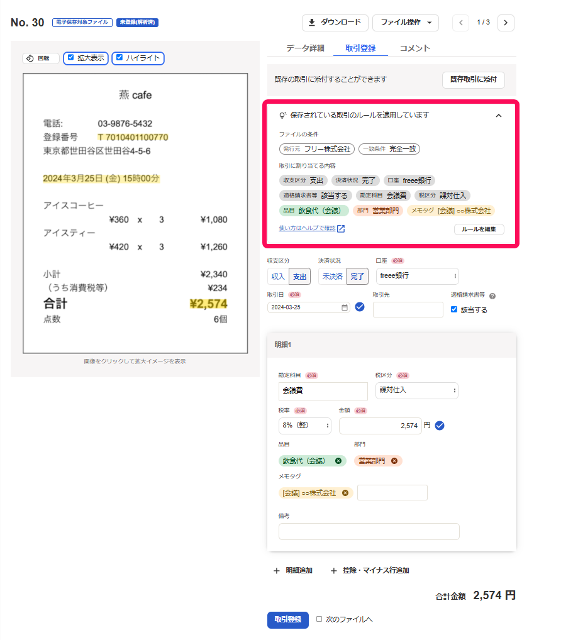Go to previous file arrow
The width and height of the screenshot is (578, 640).
pyautogui.click(x=461, y=23)
